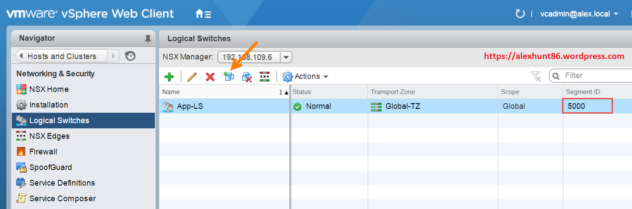This screenshot has width=632, height=209.
Task: Click the NSX Edges icon
Action: [x=21, y=136]
